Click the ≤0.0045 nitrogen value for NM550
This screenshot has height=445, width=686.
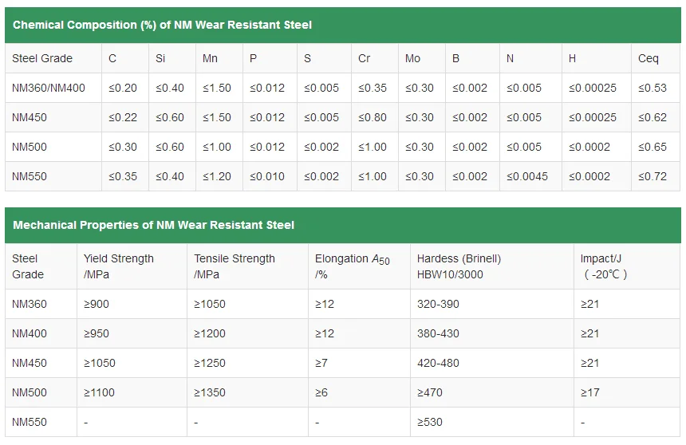527,176
